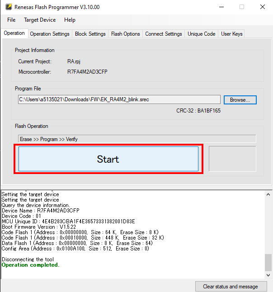The width and height of the screenshot is (273, 292).
Task: Click the 'Query the device information.' line
Action: [x=36, y=205]
